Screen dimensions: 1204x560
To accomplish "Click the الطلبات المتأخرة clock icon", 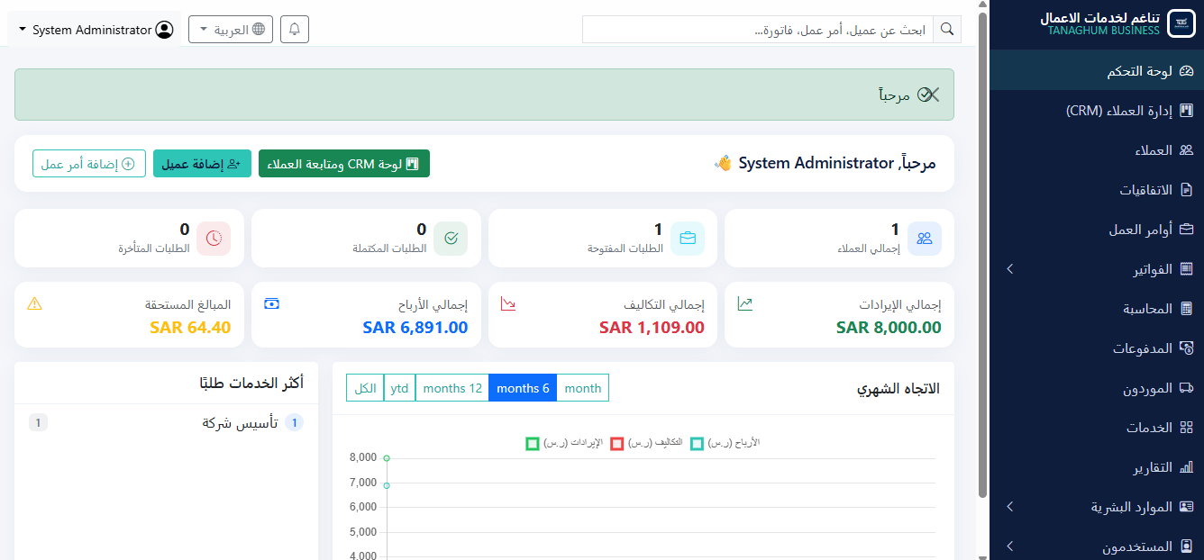I will (x=214, y=239).
